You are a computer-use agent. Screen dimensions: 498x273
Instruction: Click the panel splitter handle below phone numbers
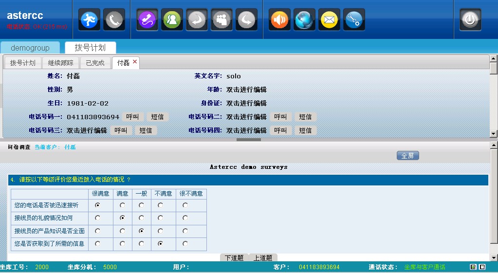[x=248, y=140]
